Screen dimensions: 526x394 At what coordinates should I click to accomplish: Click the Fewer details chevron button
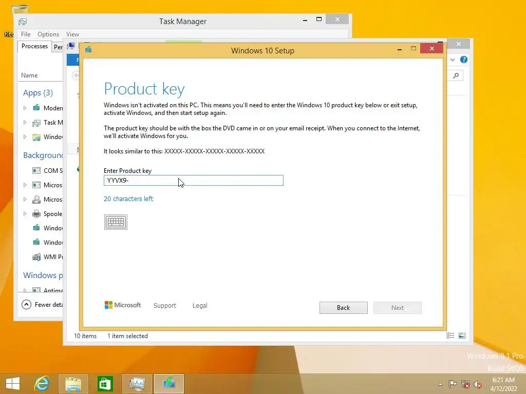(x=27, y=305)
